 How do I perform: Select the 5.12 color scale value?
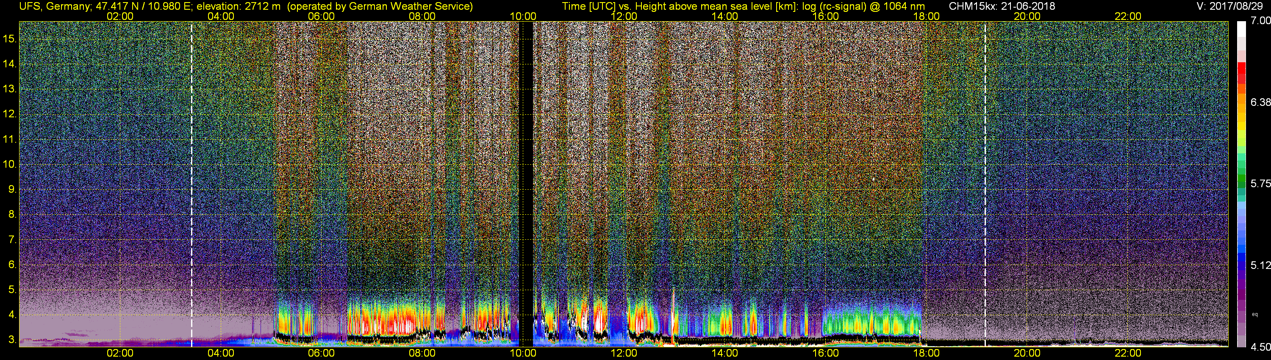coord(1260,265)
